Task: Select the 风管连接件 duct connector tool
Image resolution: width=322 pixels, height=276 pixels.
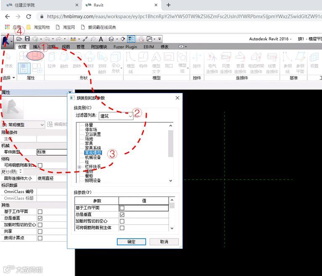Action: coord(226,63)
